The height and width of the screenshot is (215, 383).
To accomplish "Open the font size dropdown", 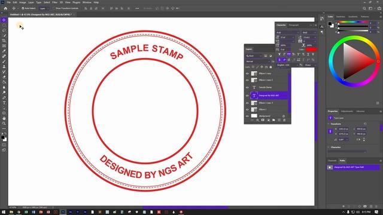I will click(287, 37).
